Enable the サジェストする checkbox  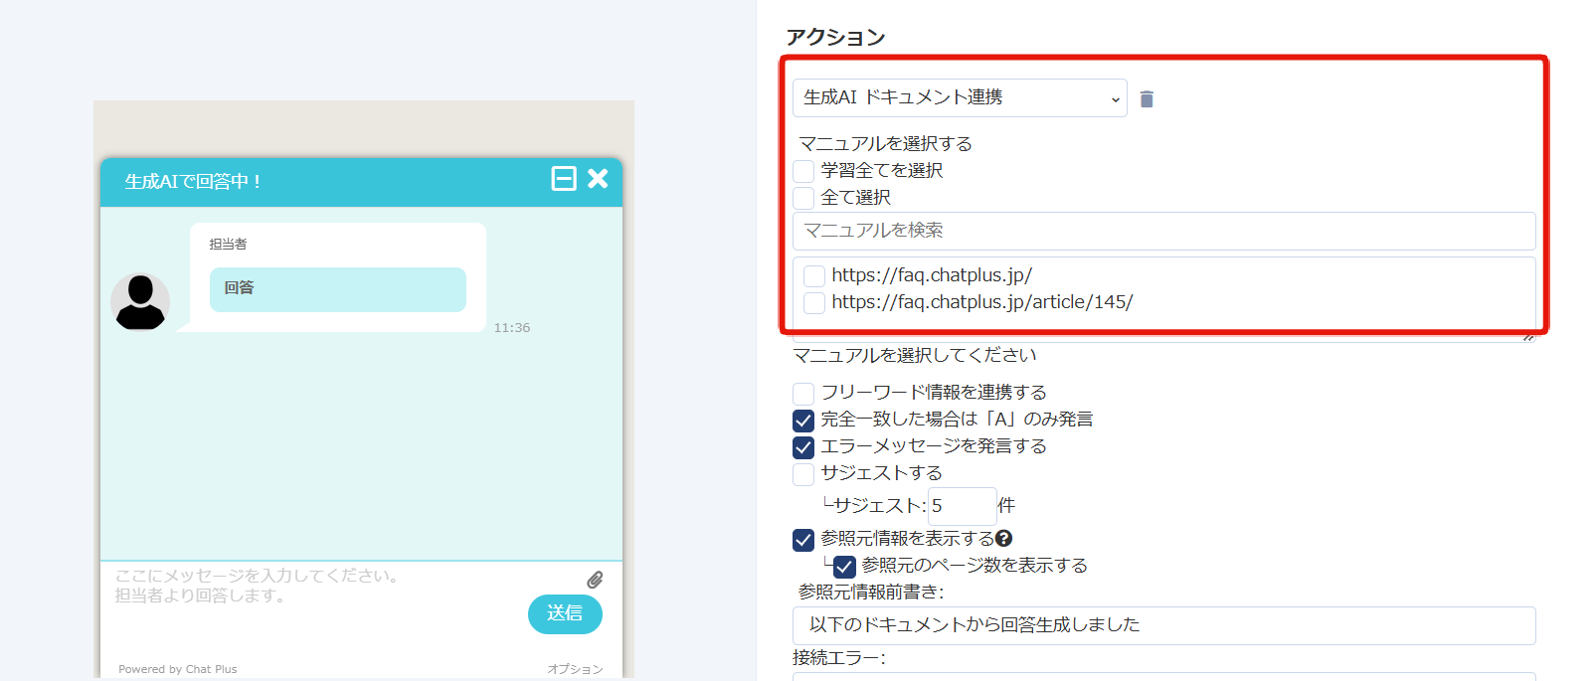[803, 473]
